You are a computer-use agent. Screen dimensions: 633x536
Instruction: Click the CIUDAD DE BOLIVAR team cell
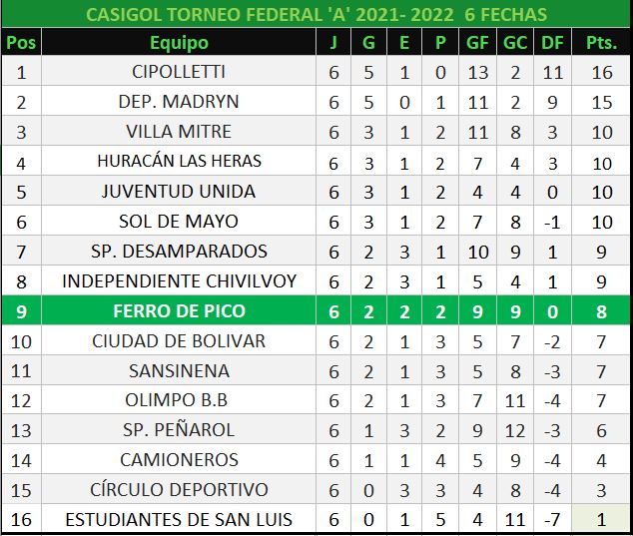pyautogui.click(x=179, y=341)
